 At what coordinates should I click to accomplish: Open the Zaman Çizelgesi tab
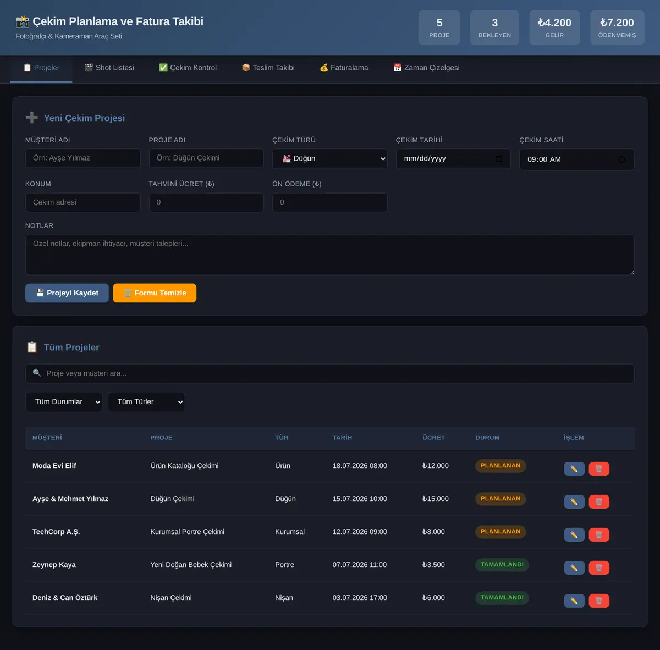pos(426,68)
